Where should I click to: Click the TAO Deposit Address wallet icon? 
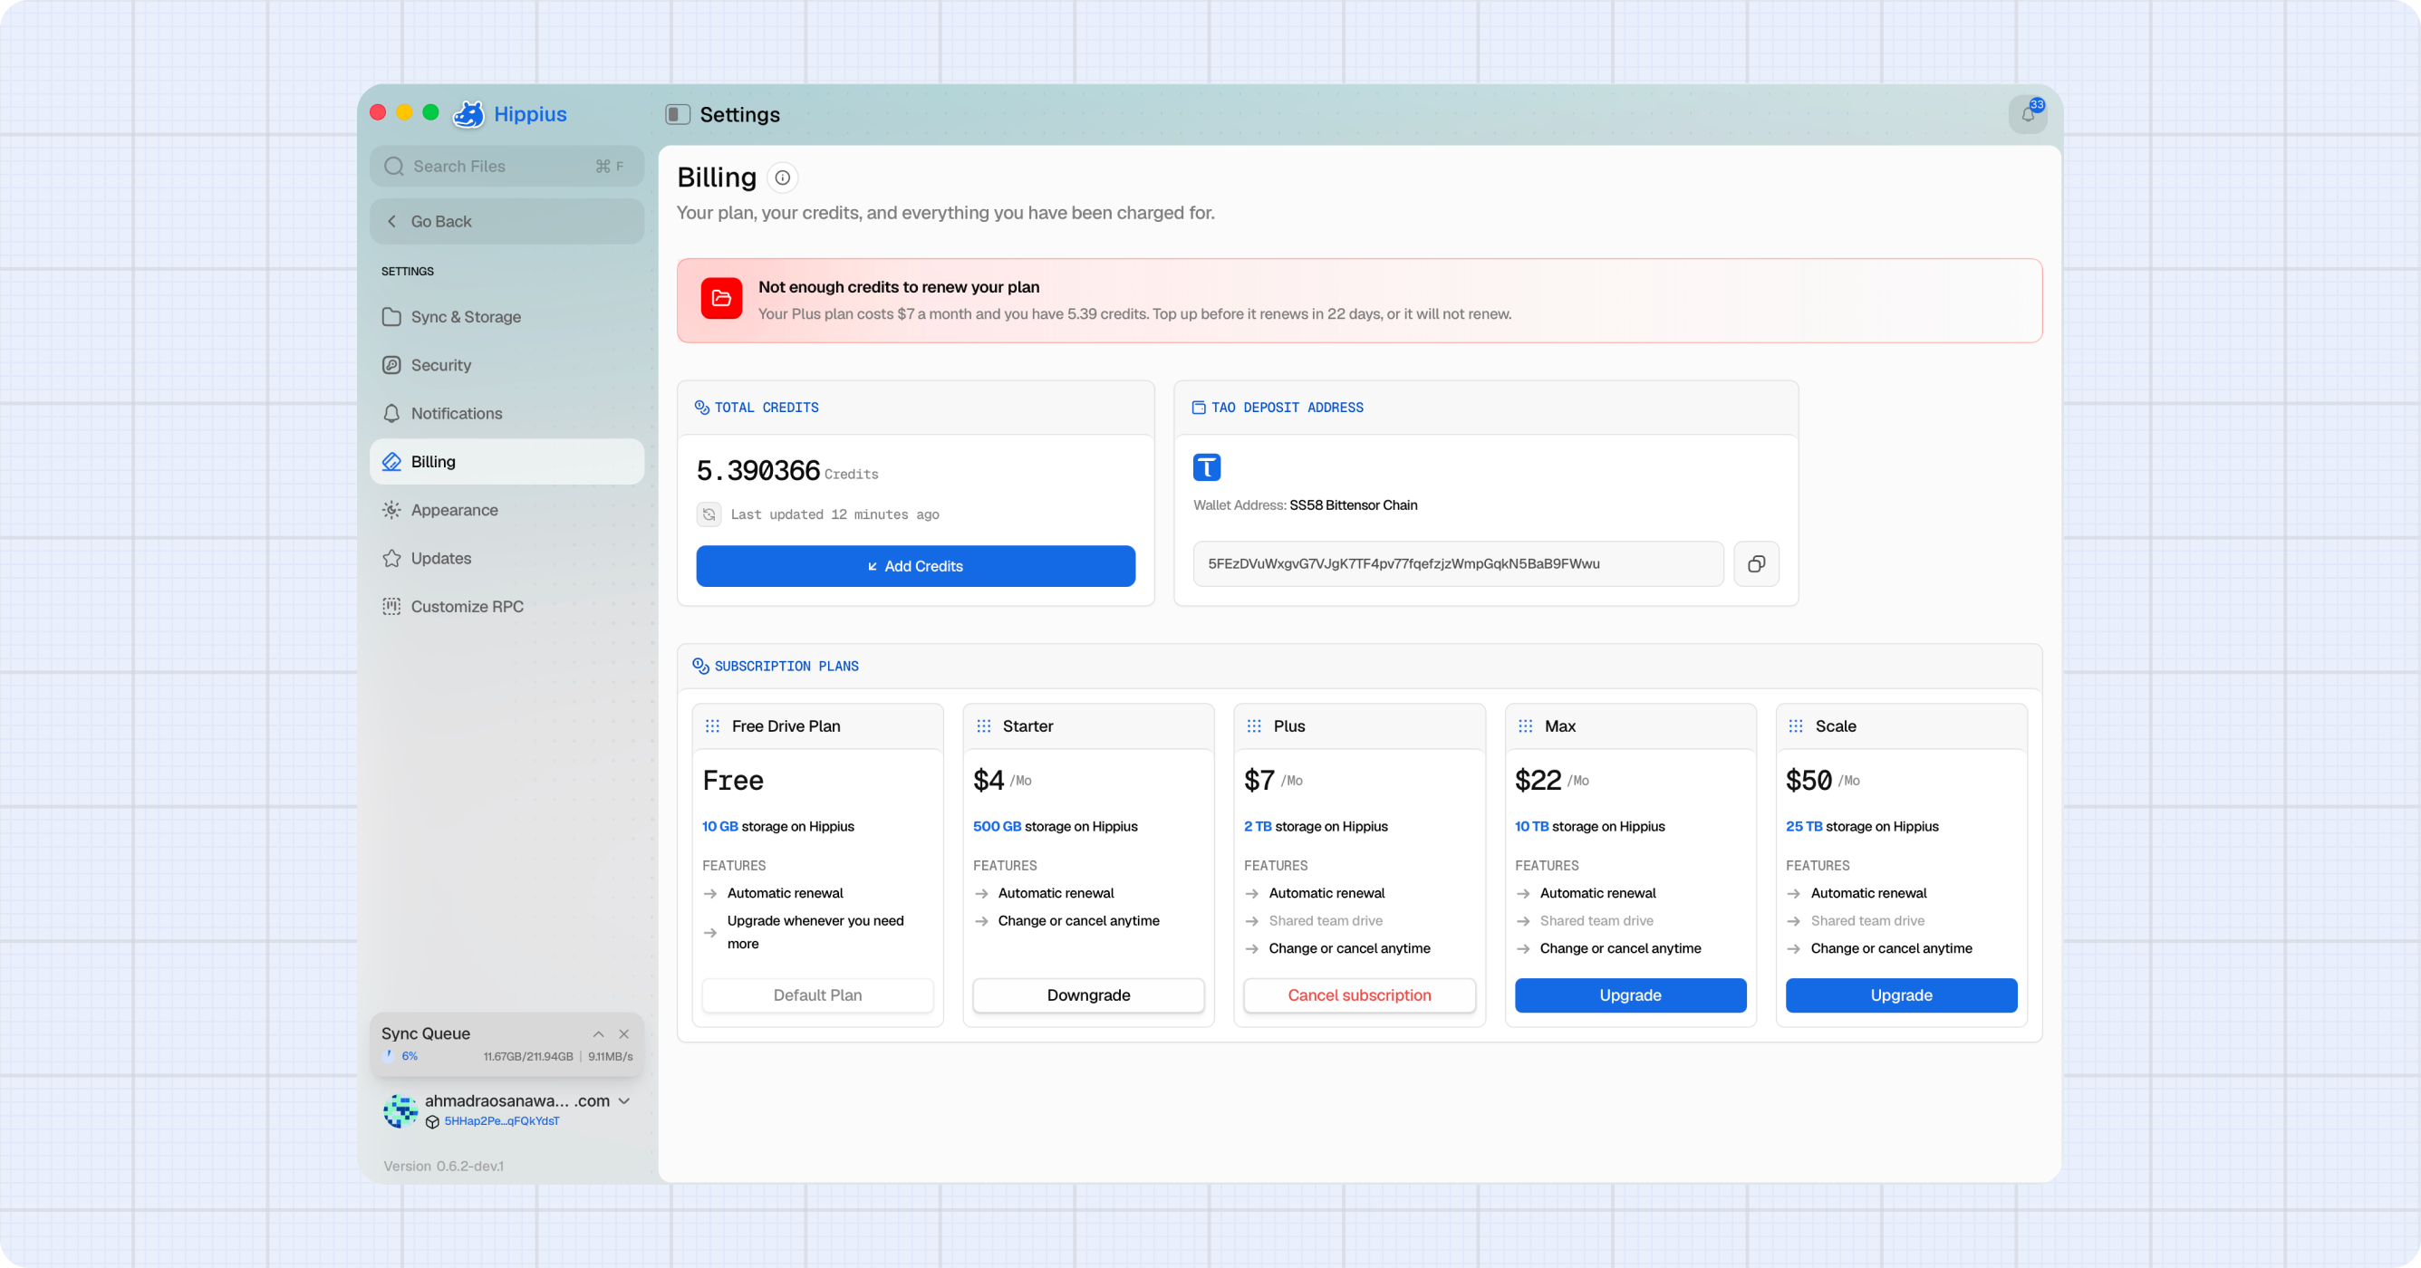click(x=1199, y=408)
